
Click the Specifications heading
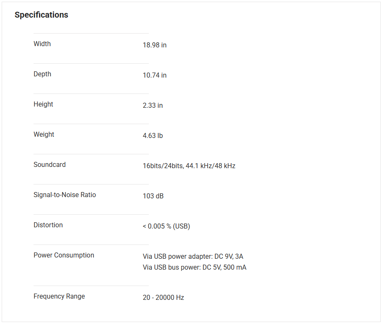pos(41,15)
